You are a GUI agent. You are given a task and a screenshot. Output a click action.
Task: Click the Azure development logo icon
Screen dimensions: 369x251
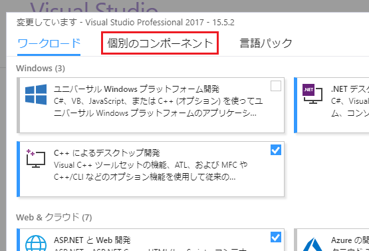click(312, 244)
